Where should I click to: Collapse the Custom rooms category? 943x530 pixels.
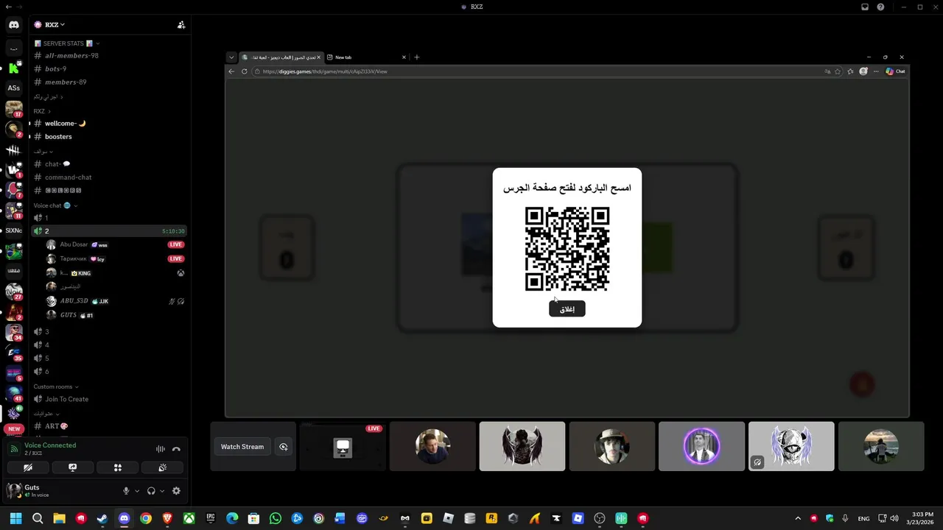(56, 386)
